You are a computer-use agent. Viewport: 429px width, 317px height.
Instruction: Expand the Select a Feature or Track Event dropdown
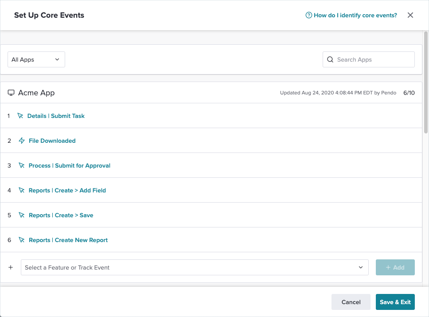pyautogui.click(x=191, y=267)
